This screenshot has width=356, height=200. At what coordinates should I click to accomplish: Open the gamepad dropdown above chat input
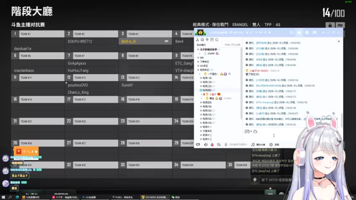coord(248,132)
